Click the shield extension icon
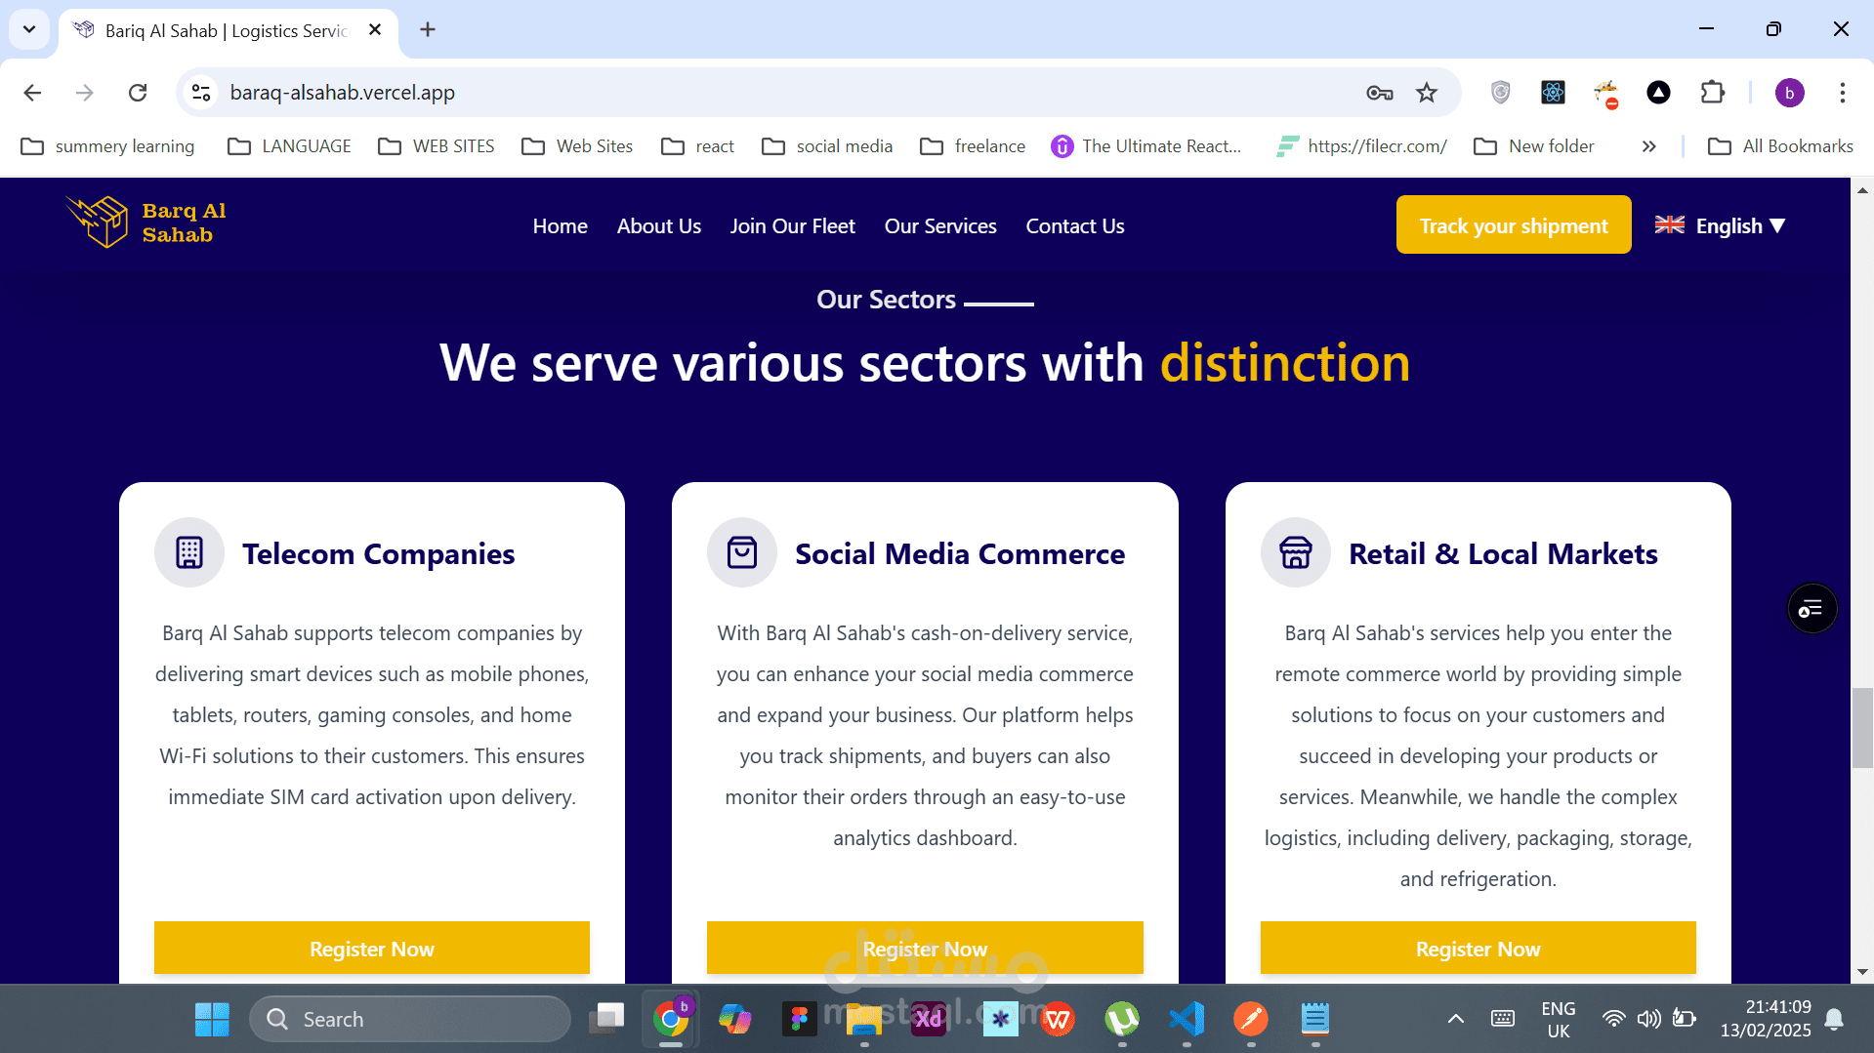The image size is (1874, 1053). pyautogui.click(x=1500, y=93)
